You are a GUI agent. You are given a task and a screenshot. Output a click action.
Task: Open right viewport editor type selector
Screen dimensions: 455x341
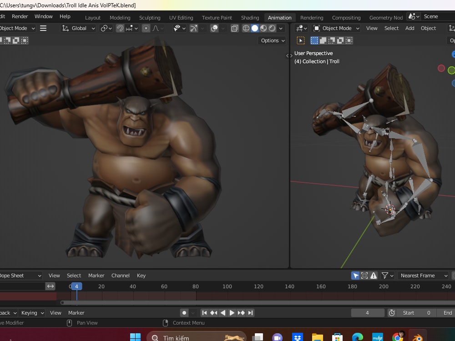coord(302,28)
